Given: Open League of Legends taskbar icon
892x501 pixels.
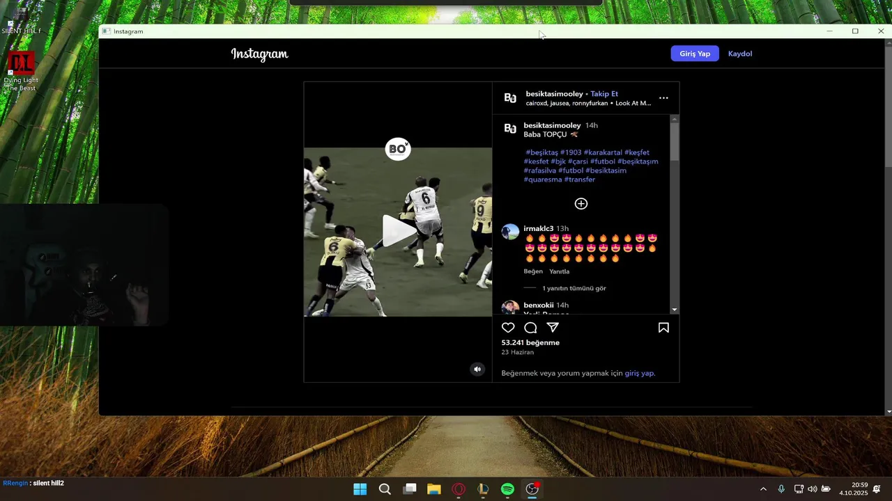Looking at the screenshot, I should [x=483, y=489].
